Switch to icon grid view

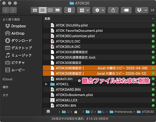coord(35,10)
